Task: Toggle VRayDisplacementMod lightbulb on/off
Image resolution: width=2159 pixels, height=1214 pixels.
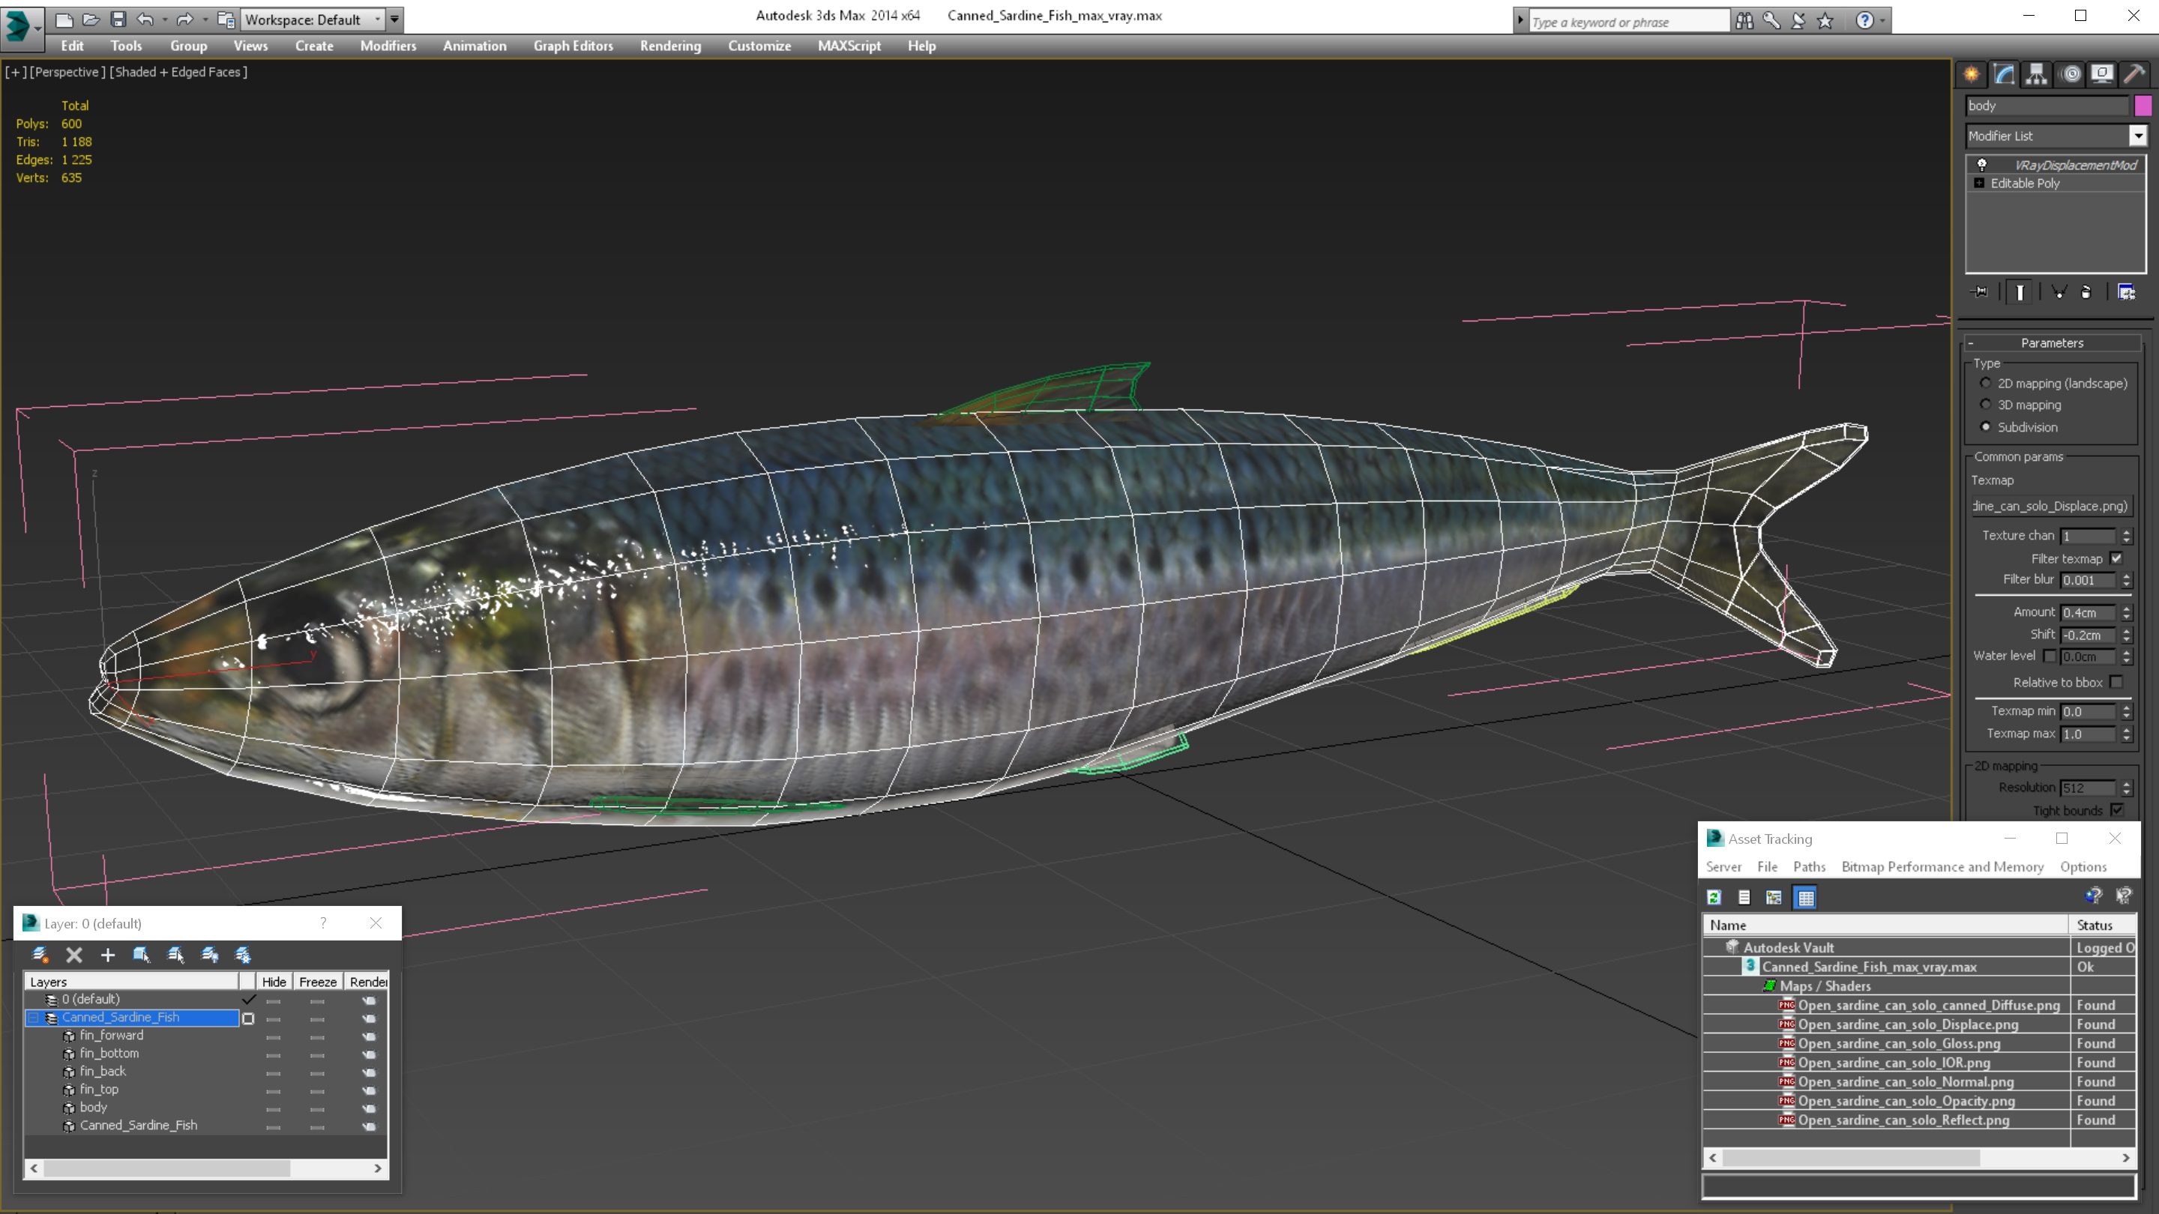Action: click(x=1982, y=164)
